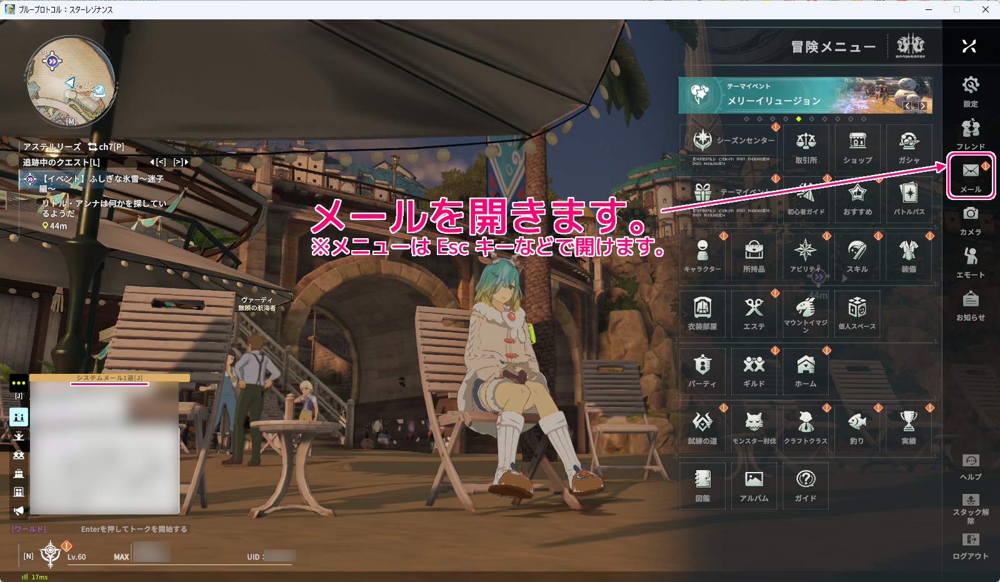Viewport: 1000px width, 582px height.
Task: Open 所持品 (Inventory) bag icon
Action: point(754,256)
